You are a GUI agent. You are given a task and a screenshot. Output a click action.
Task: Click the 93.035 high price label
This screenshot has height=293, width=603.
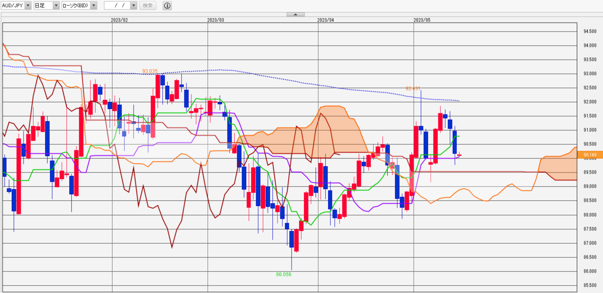tap(150, 71)
